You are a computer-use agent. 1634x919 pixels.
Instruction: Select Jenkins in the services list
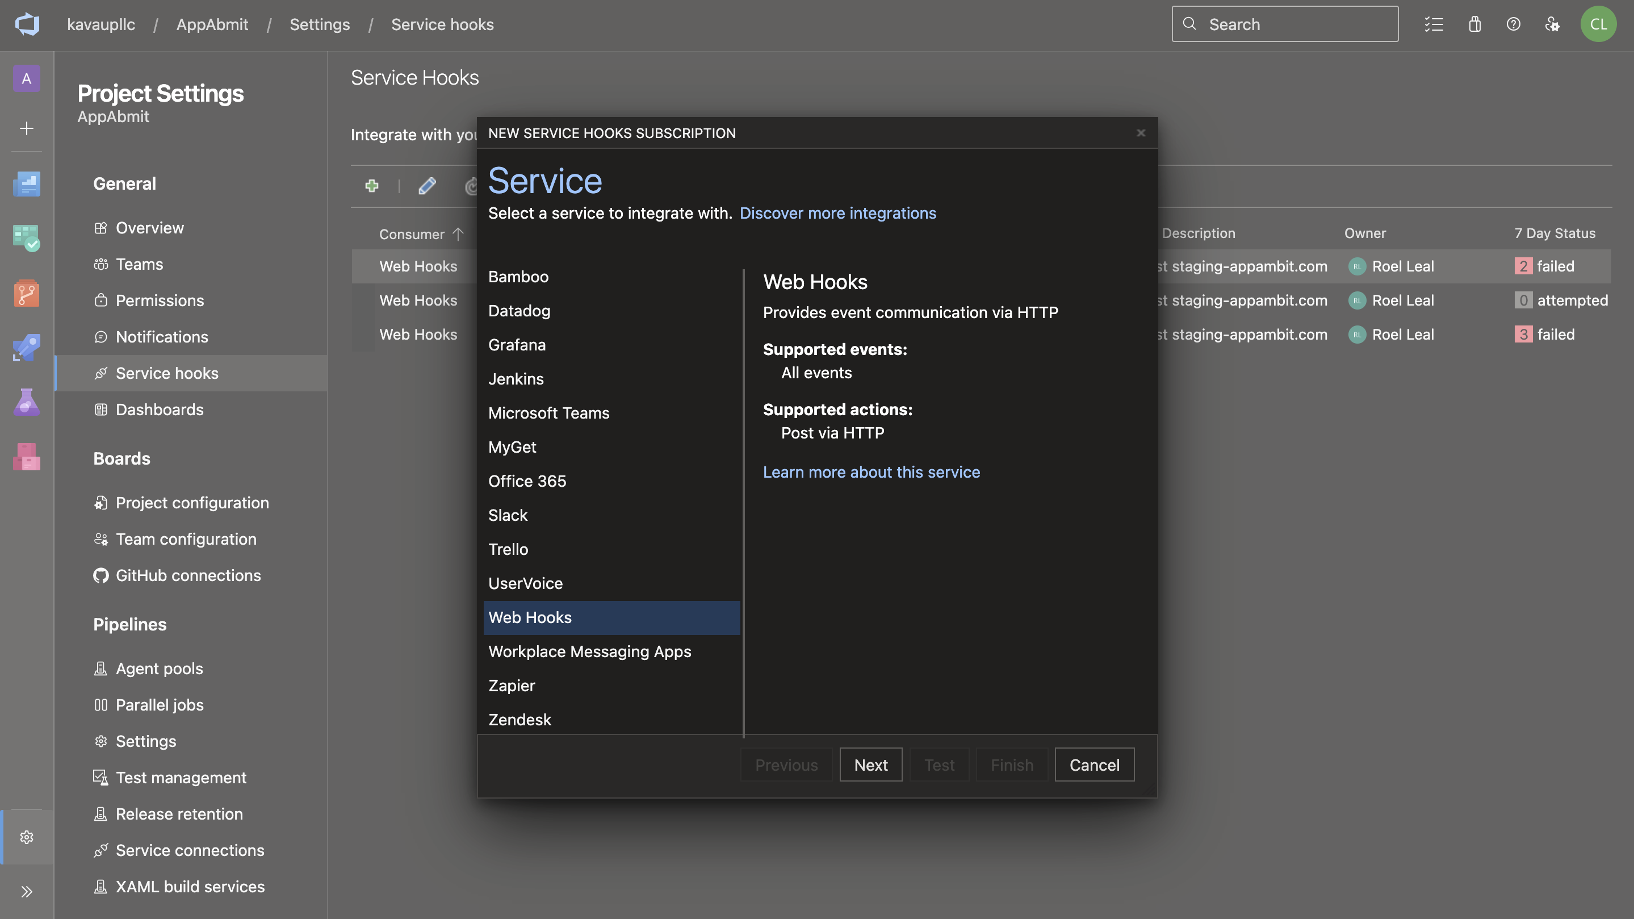tap(516, 379)
